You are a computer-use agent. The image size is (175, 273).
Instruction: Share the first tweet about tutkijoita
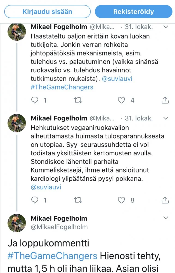(165, 100)
